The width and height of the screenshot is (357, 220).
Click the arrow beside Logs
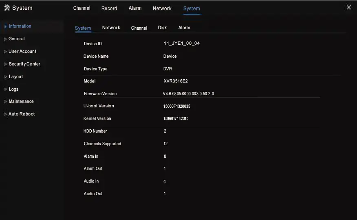click(5, 89)
